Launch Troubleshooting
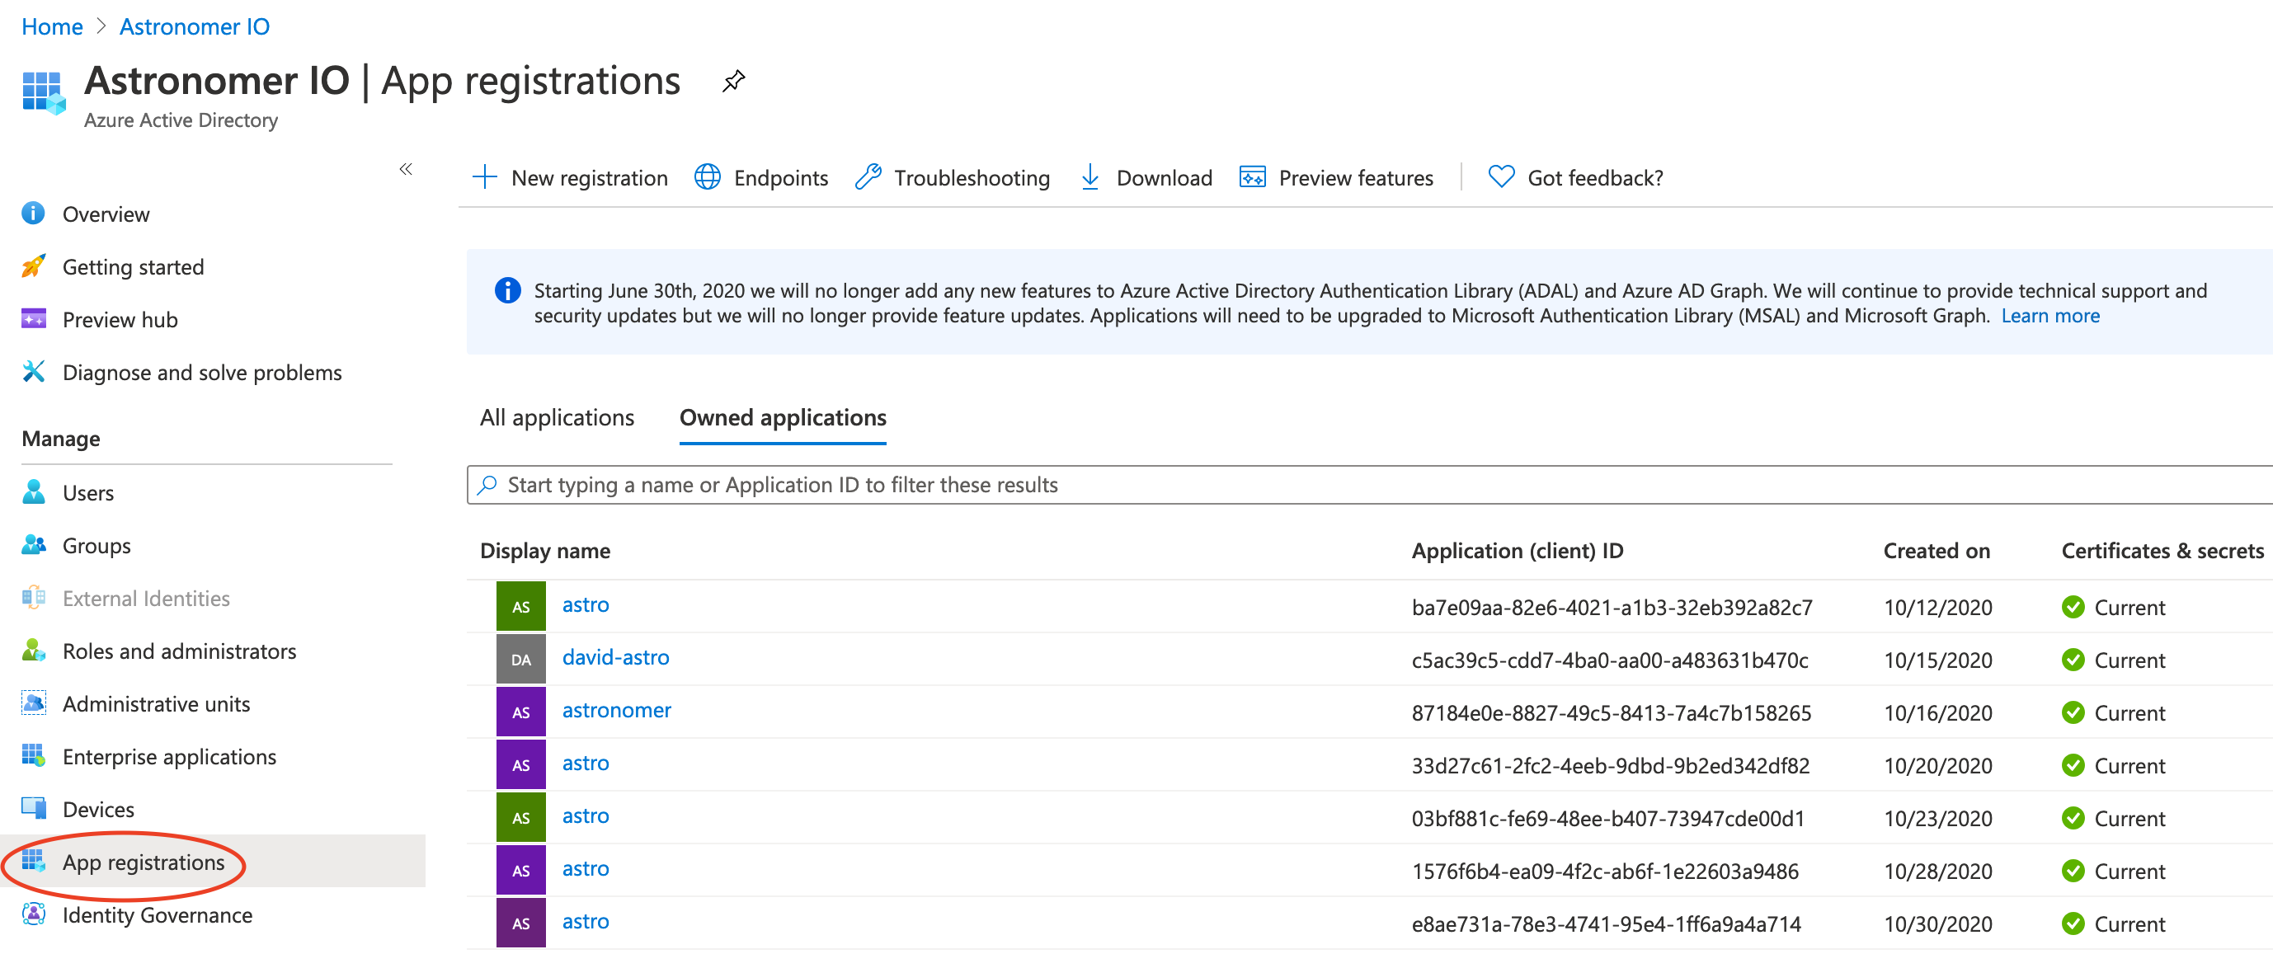The width and height of the screenshot is (2273, 954). (x=951, y=177)
